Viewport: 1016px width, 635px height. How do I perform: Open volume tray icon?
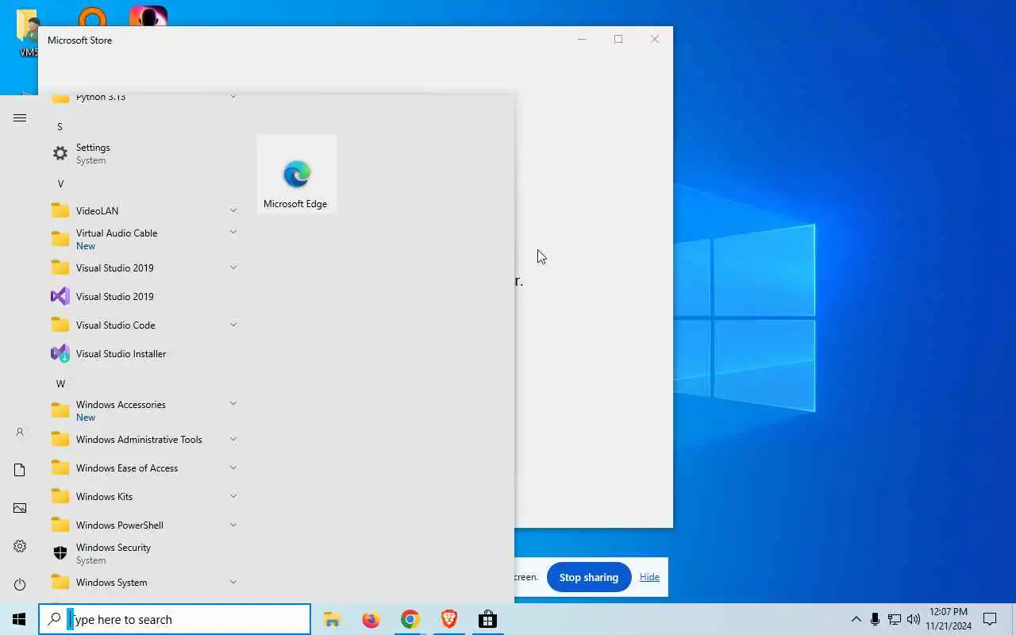[x=914, y=619]
